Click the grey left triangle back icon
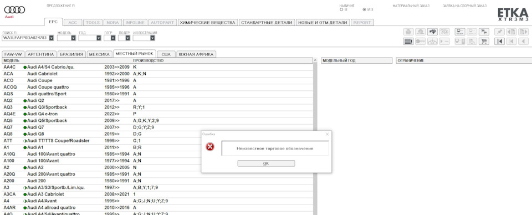Viewport: 532px width, 215px height. click(x=524, y=42)
